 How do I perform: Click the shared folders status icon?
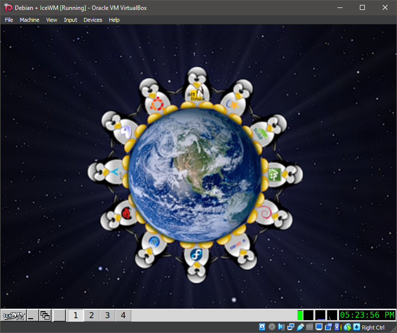click(309, 327)
